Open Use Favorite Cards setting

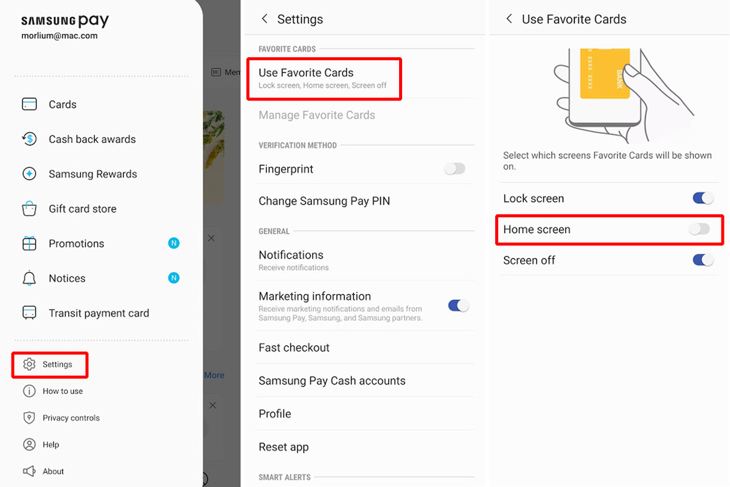click(324, 78)
